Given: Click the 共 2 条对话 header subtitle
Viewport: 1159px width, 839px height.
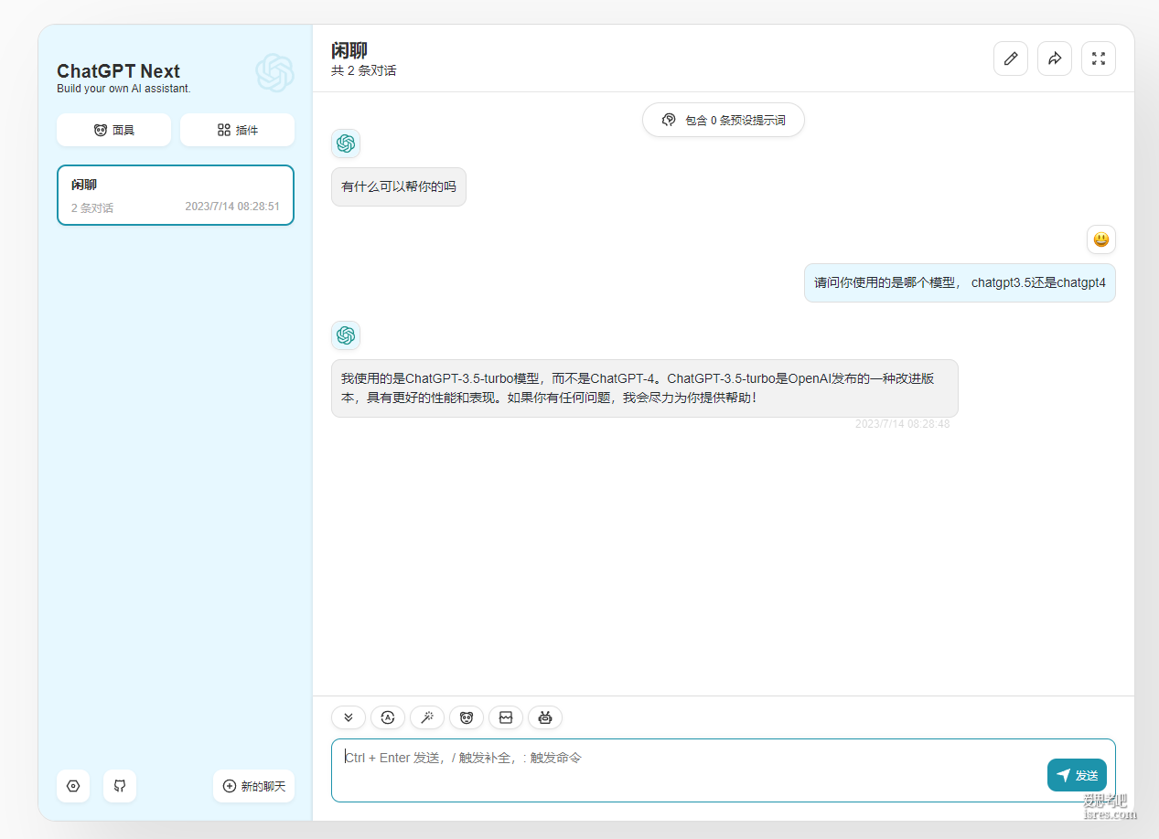Looking at the screenshot, I should (x=364, y=70).
